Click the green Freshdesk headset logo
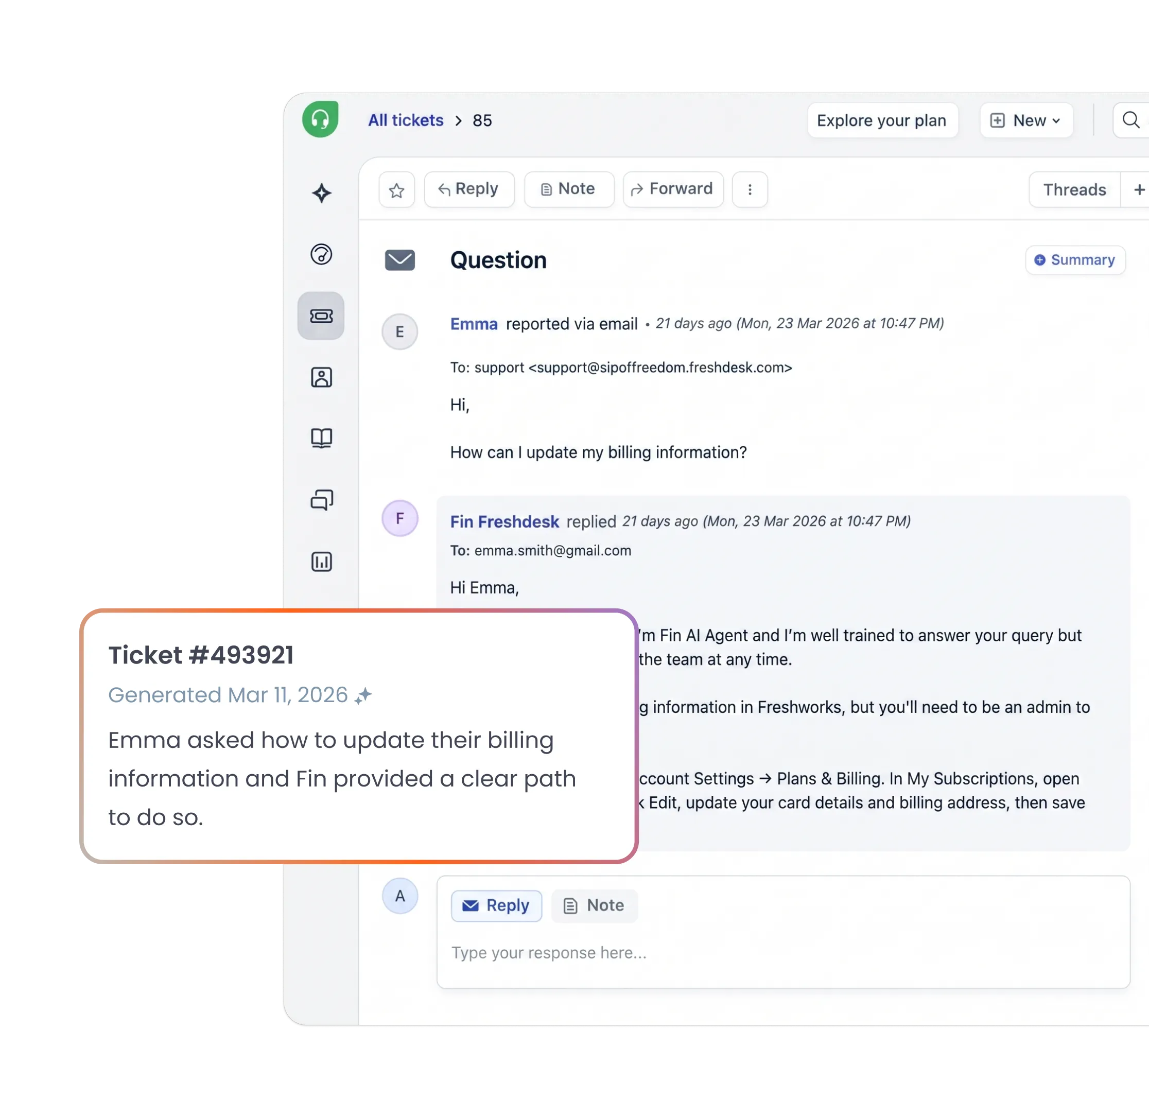 (x=320, y=119)
